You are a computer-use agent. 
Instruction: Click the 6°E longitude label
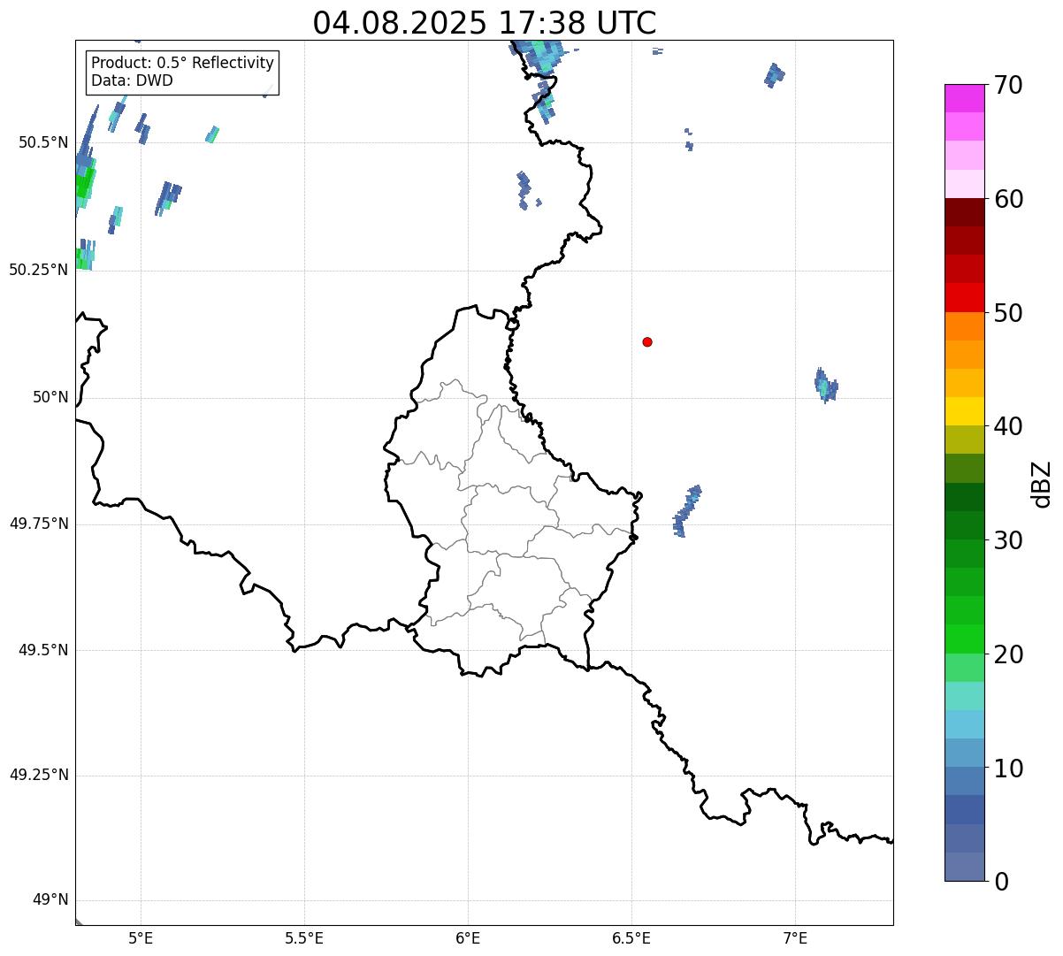(468, 937)
